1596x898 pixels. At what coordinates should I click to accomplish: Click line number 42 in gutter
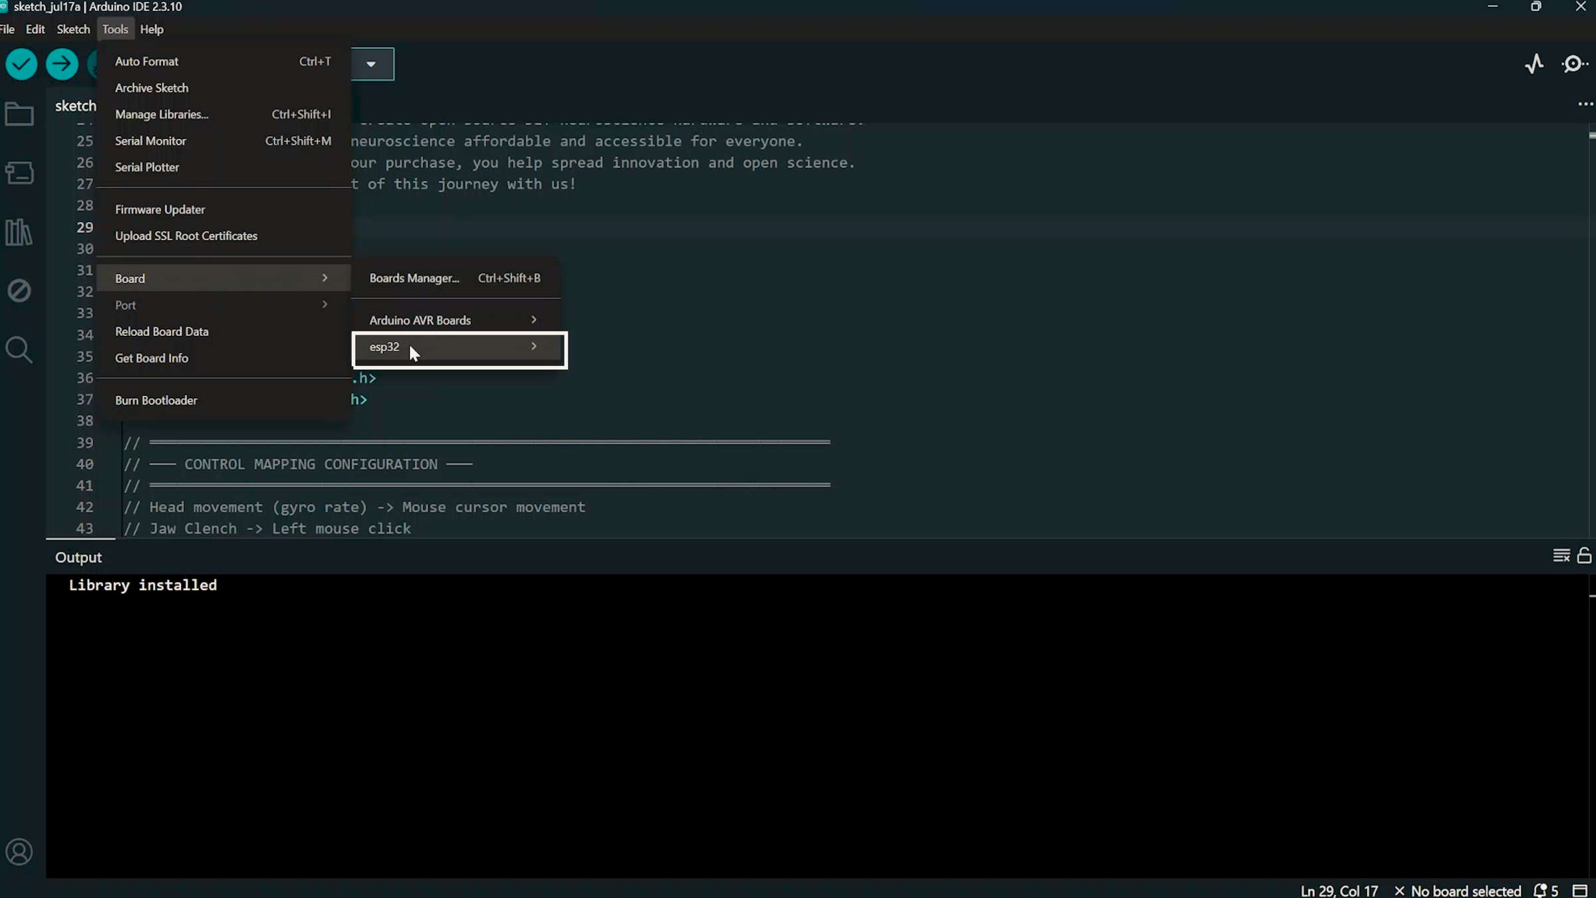[84, 507]
